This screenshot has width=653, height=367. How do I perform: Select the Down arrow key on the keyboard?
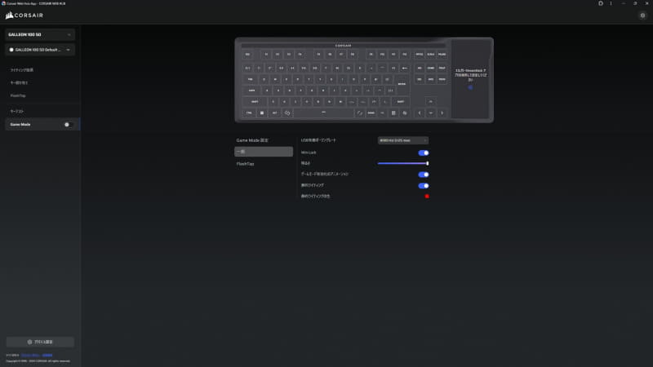coord(431,113)
